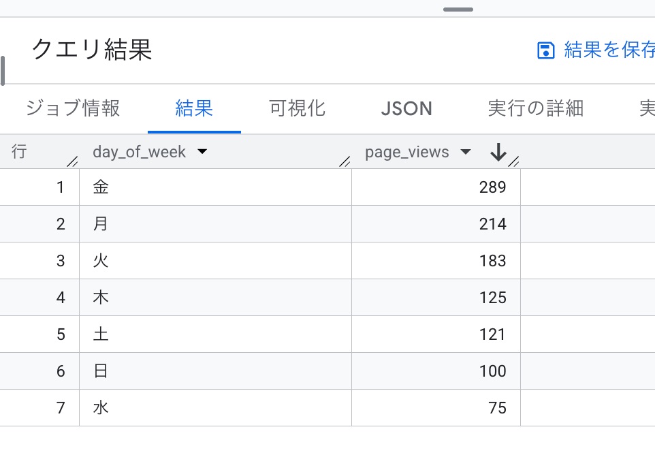Switch to the JSON tab
This screenshot has height=455, width=655.
point(406,108)
